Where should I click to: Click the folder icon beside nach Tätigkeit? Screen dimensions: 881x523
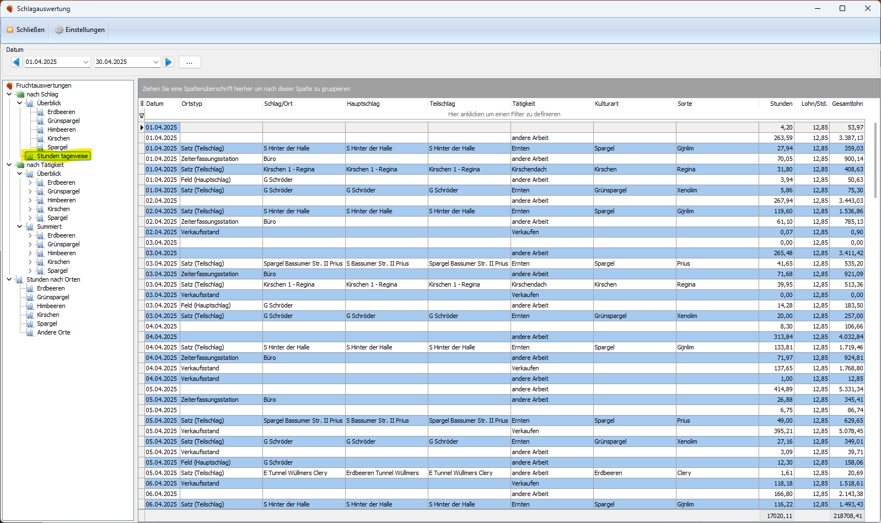click(20, 165)
